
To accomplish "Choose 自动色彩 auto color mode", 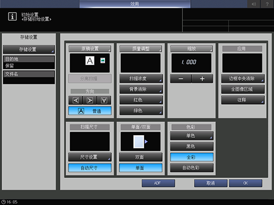I will [x=192, y=168].
